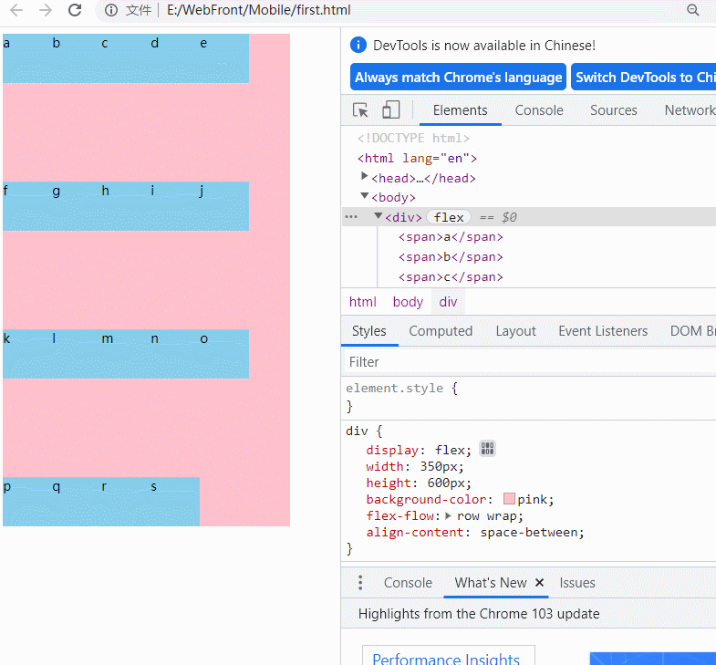716x665 pixels.
Task: Click the display property value flex
Action: (x=450, y=450)
